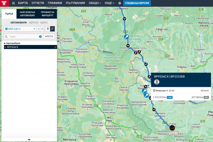Collapse side panel with bottom arrow
The width and height of the screenshot is (213, 142).
(x=29, y=139)
